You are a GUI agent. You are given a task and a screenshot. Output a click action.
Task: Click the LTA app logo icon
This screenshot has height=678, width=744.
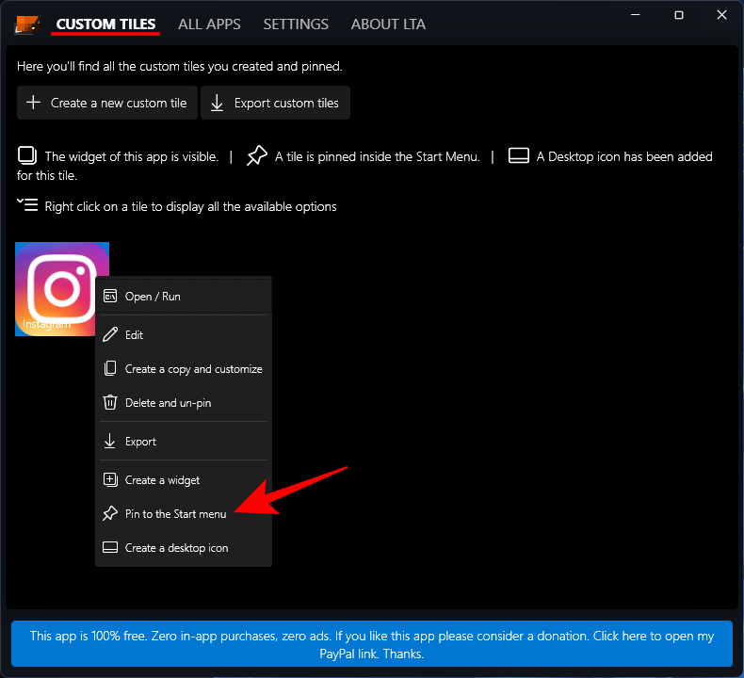pyautogui.click(x=27, y=24)
